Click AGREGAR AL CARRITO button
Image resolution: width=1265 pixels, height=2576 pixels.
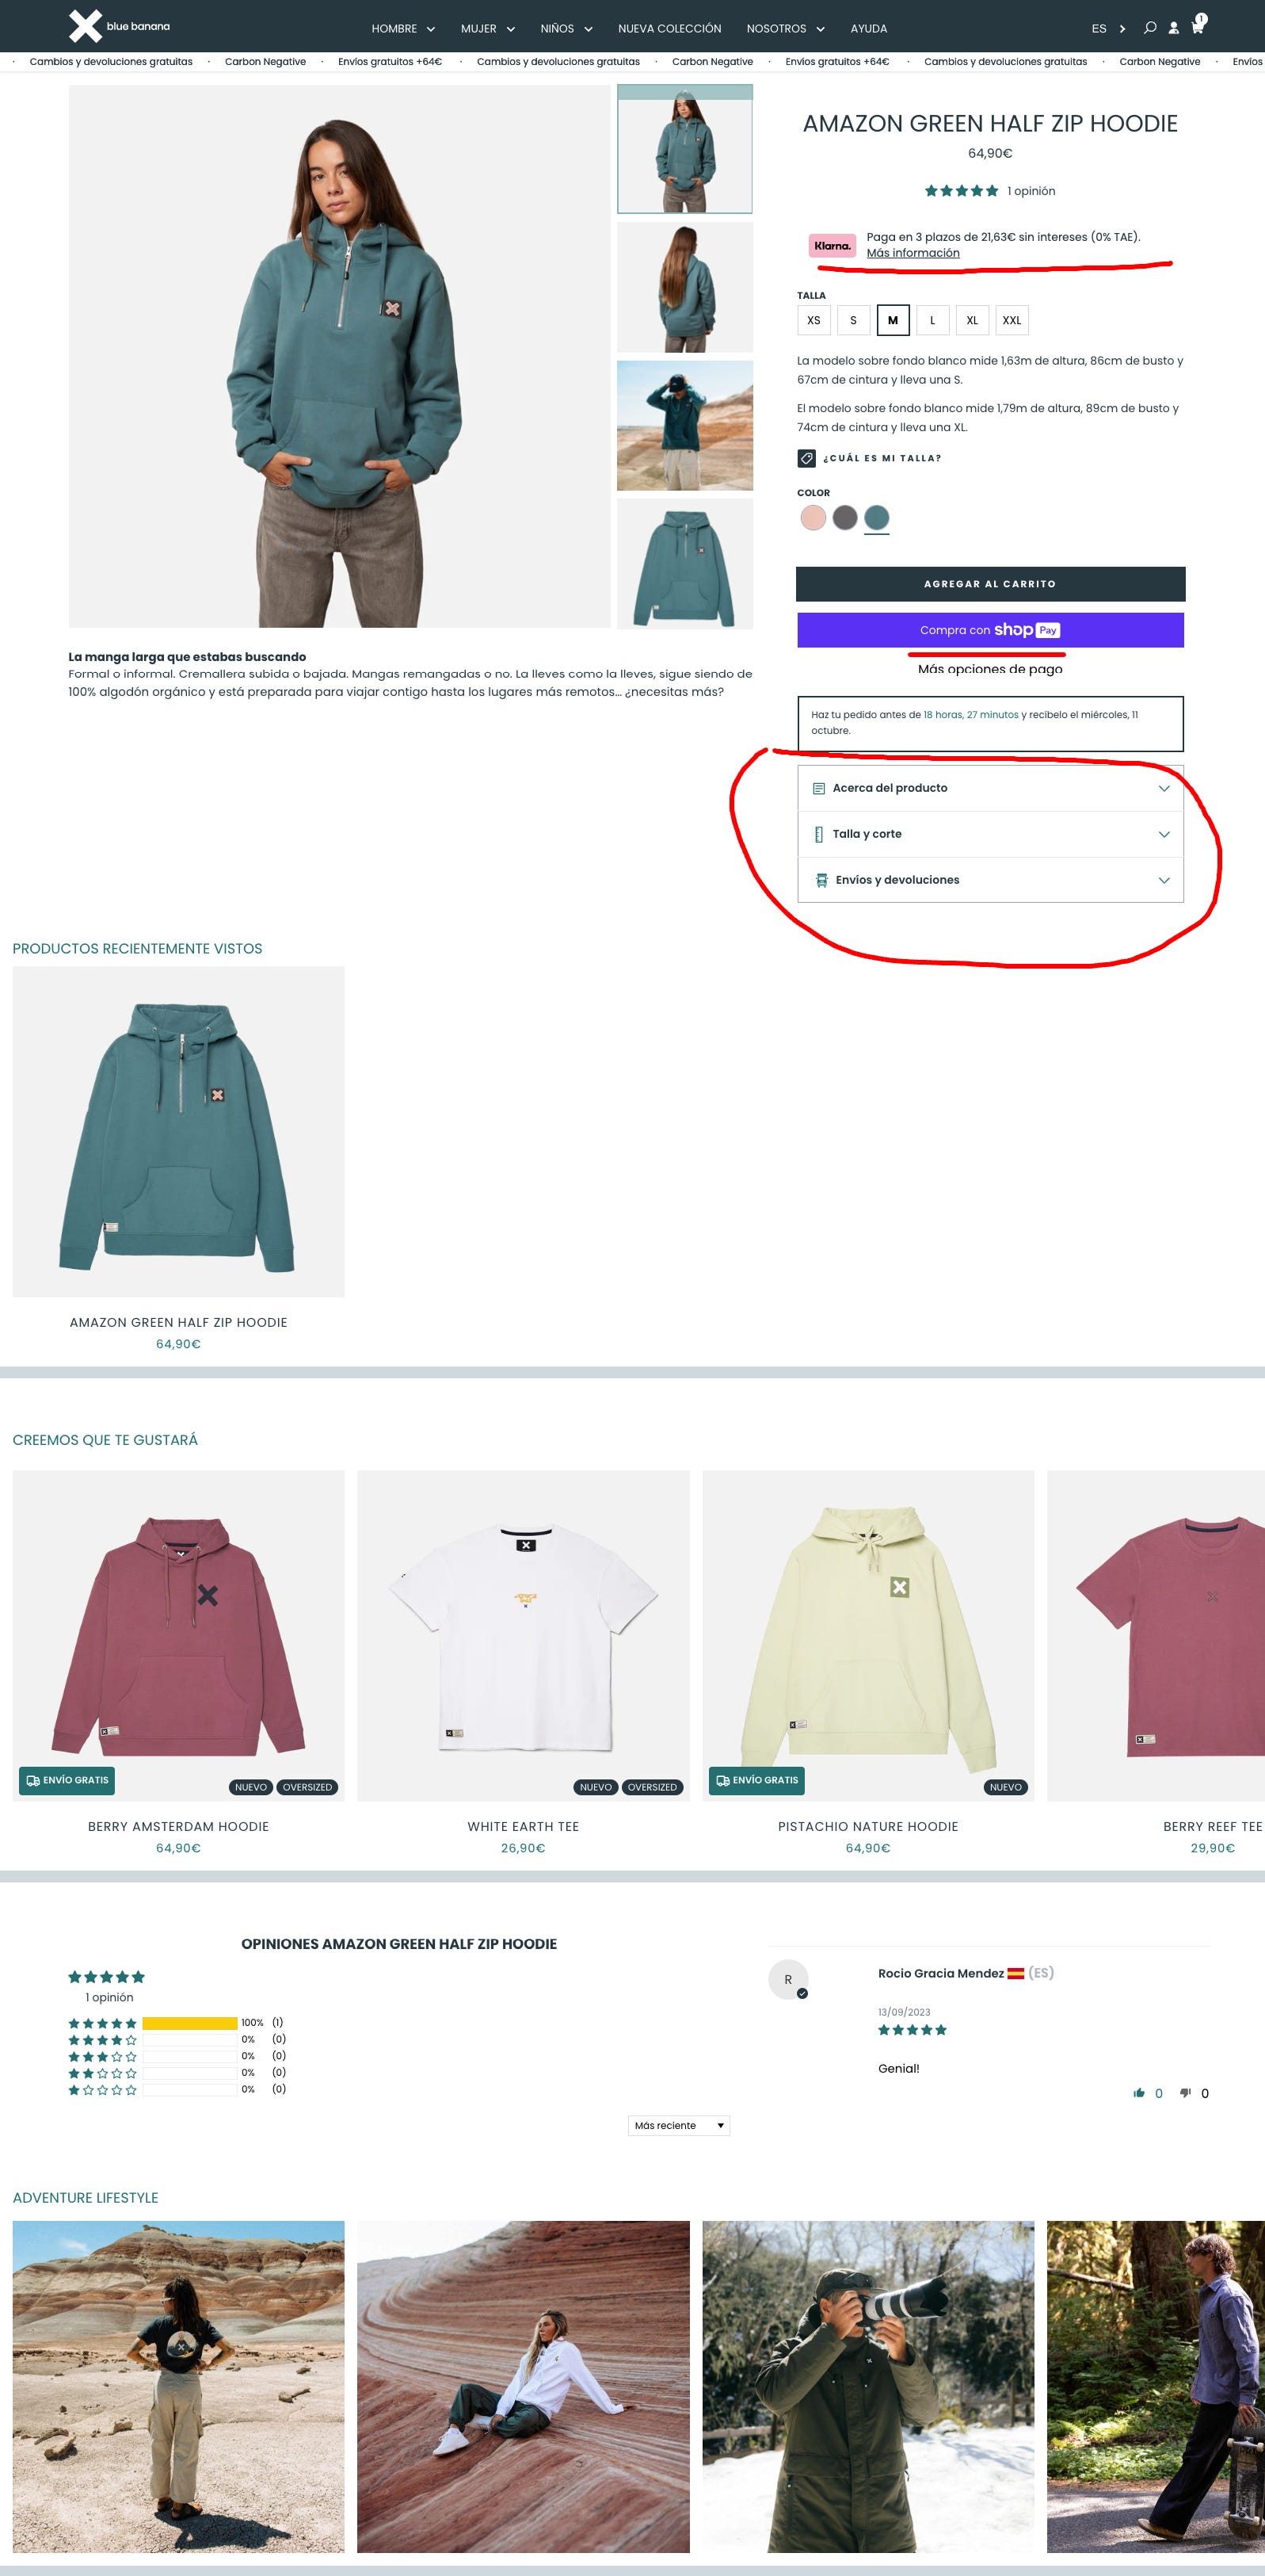coord(990,584)
